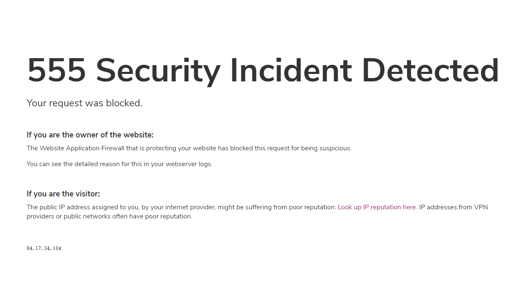Viewport: 531px width, 299px height.
Task: Click the word "Security" in the main heading
Action: click(x=158, y=71)
